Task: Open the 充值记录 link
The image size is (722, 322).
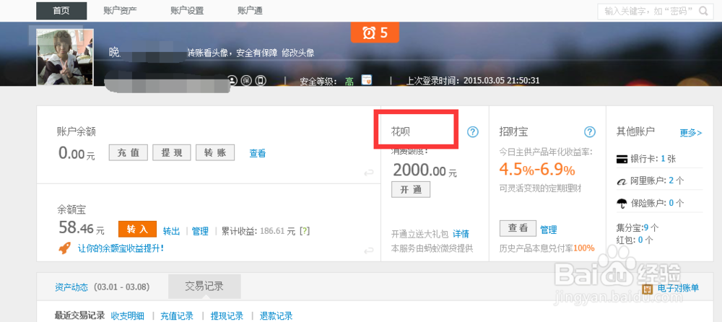Action: point(177,316)
